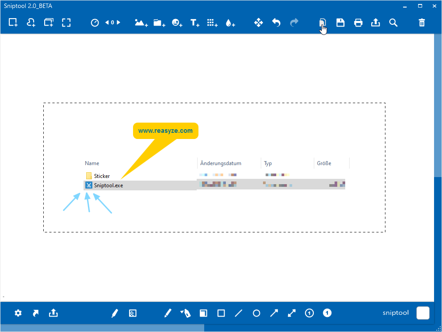Select the rectangular snip tool
This screenshot has width=442, height=332.
[x=13, y=22]
